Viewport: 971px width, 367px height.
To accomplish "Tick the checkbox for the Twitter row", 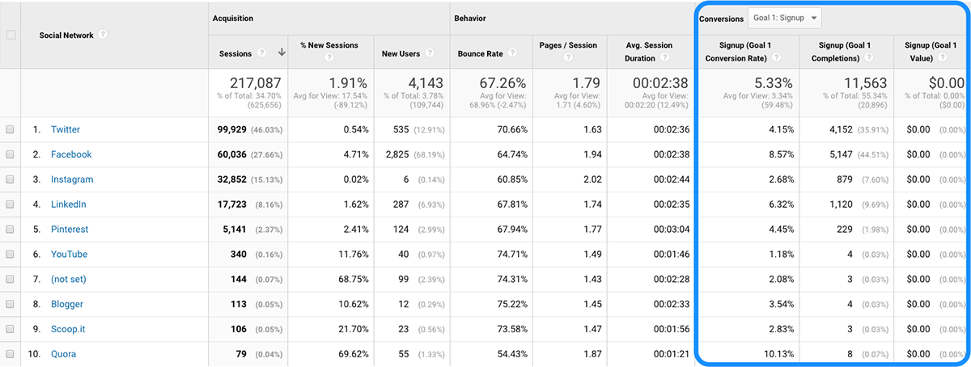I will pyautogui.click(x=10, y=129).
